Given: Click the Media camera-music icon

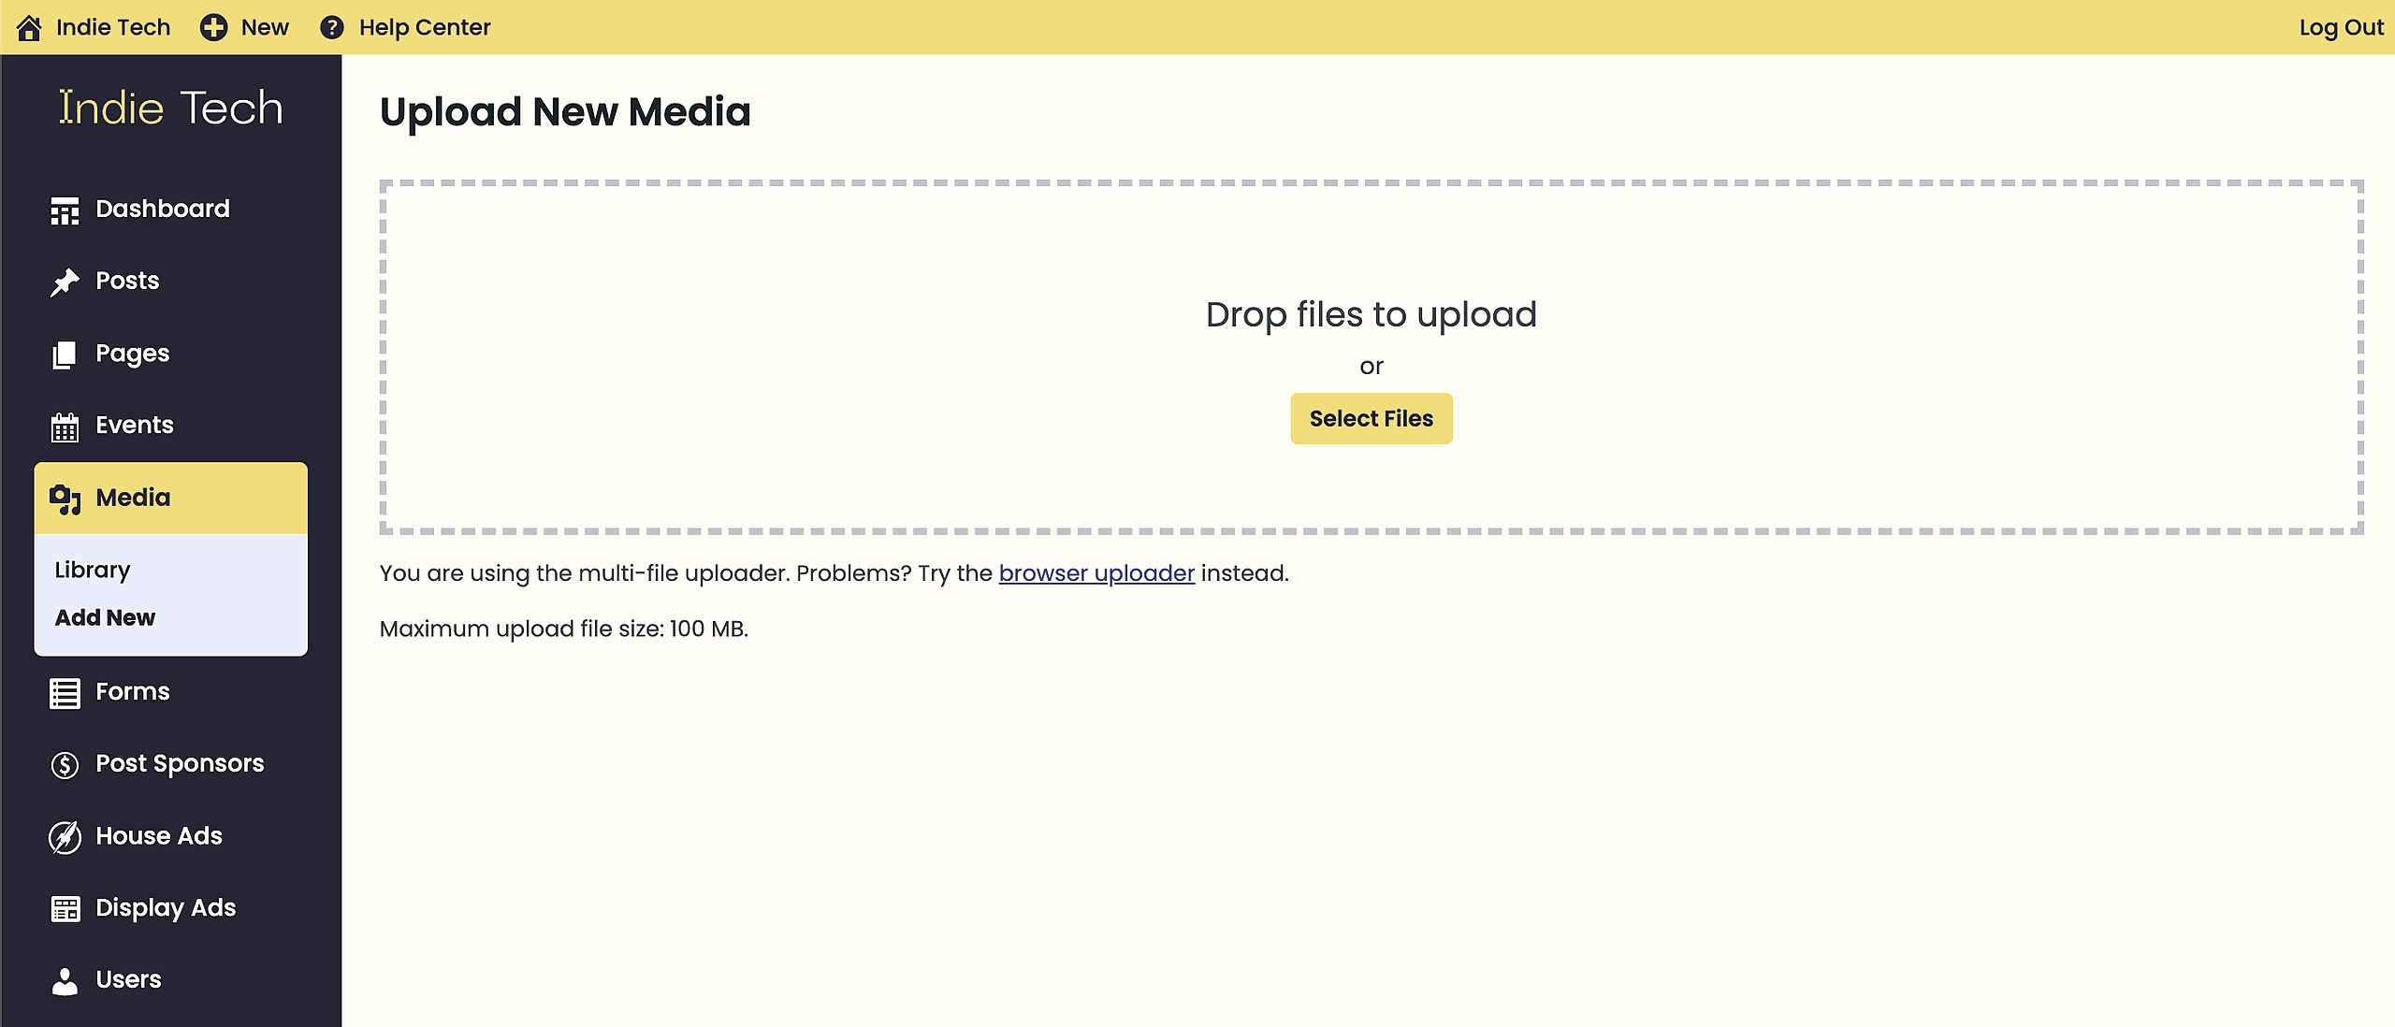Looking at the screenshot, I should (65, 499).
